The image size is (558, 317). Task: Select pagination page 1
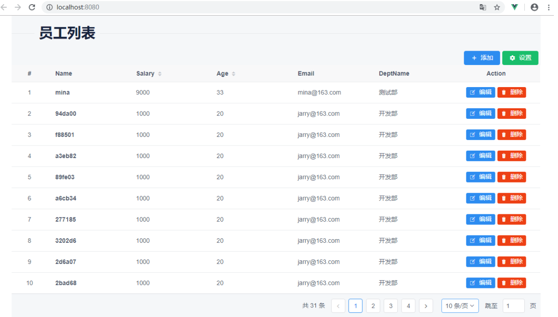tap(355, 306)
